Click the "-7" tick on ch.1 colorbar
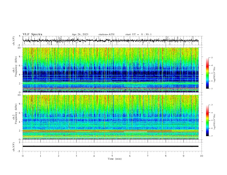The height and width of the screenshot is (175, 227). (x=211, y=89)
